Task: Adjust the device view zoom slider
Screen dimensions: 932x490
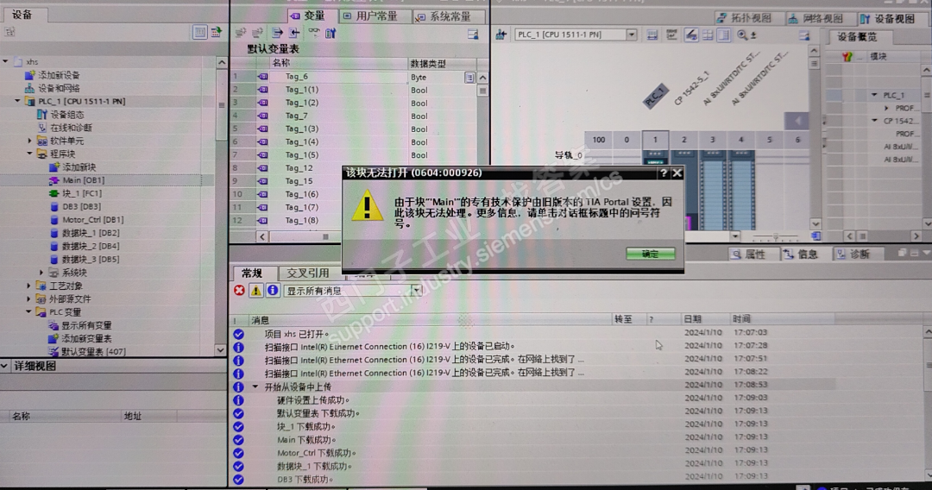Action: 775,236
